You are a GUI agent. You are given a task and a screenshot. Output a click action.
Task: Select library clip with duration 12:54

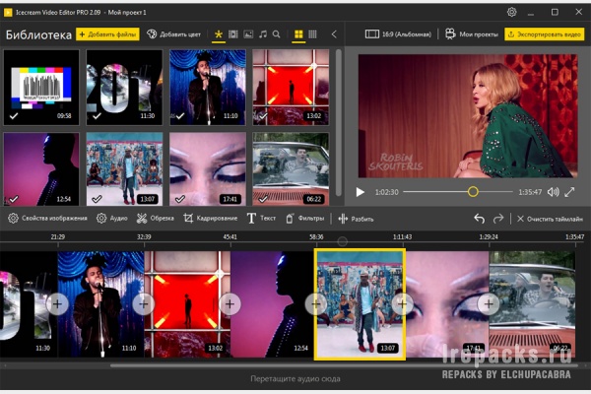tap(41, 168)
